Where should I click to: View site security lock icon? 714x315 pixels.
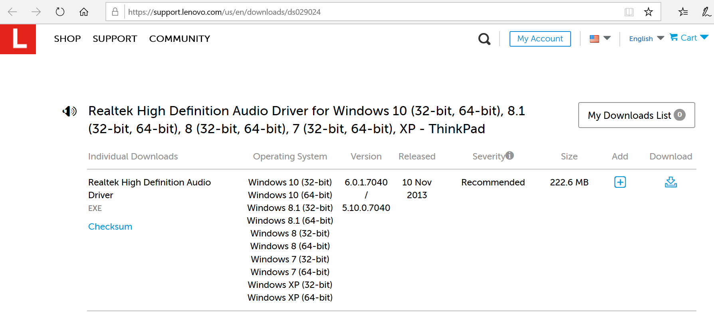click(115, 12)
